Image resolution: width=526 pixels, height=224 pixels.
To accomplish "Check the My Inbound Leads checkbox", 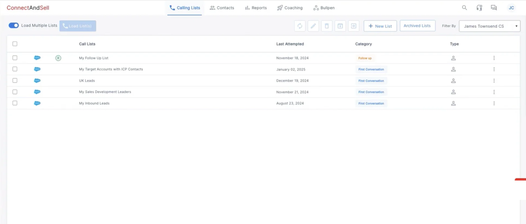I will [x=15, y=103].
